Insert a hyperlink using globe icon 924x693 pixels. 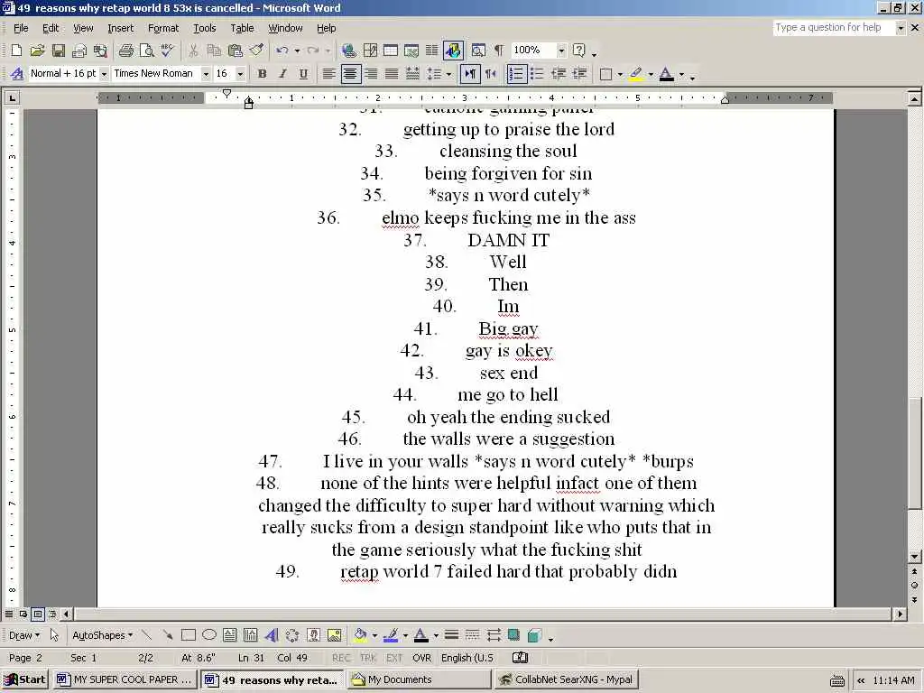click(x=349, y=51)
